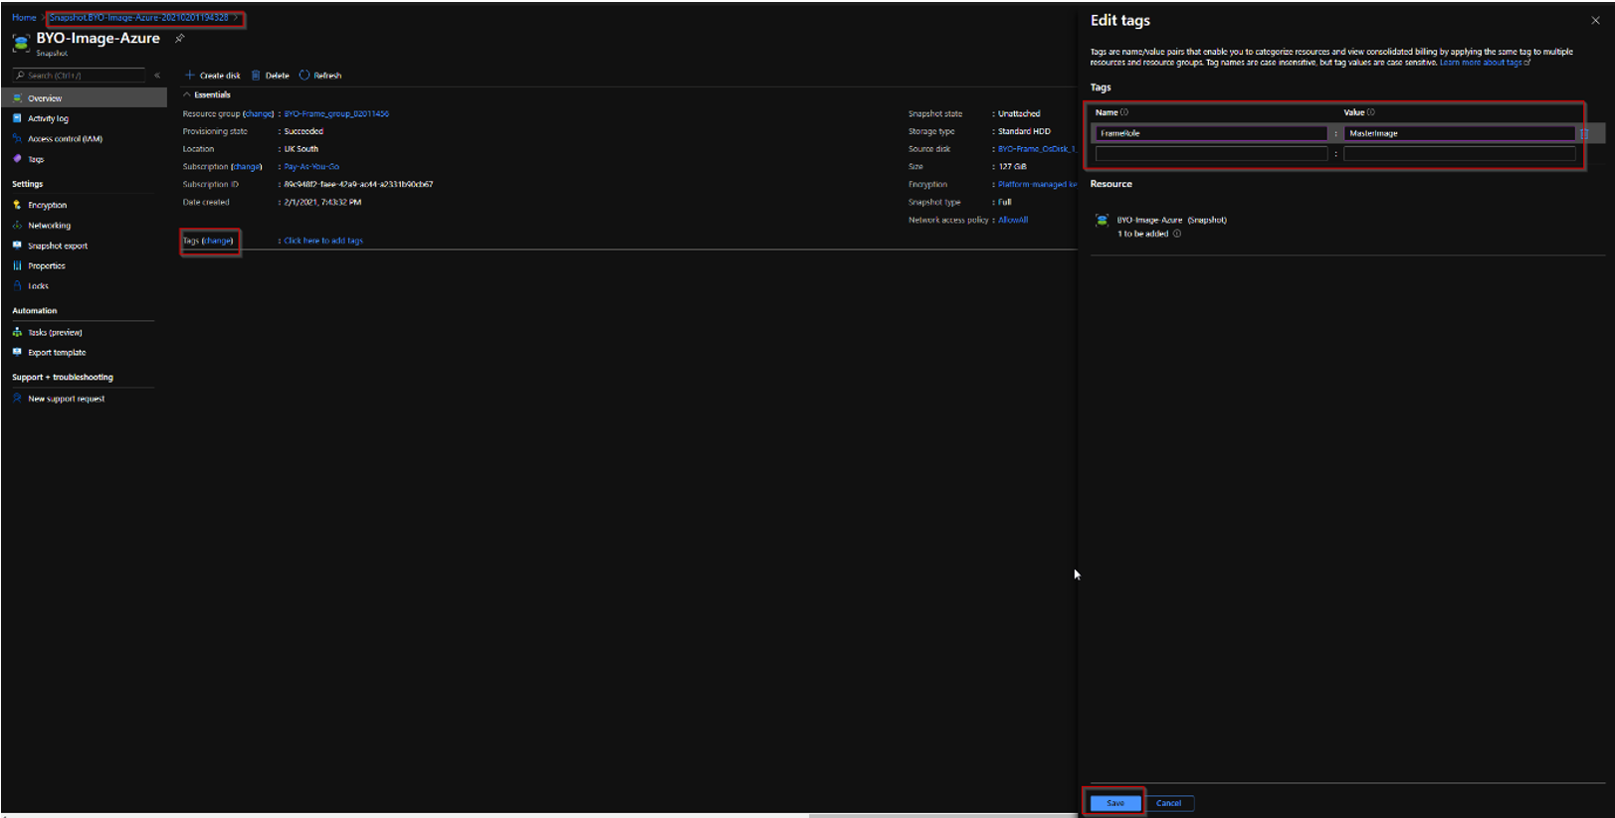Open the Snapshot.BYO-Image-Azure breadcrumb link
The width and height of the screenshot is (1615, 818).
pyautogui.click(x=138, y=18)
